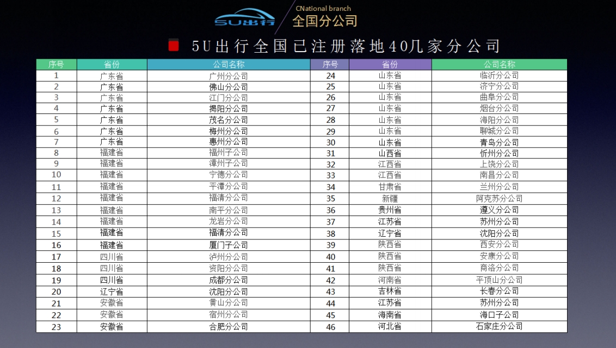Select the 厦门子公司 cell
Screen dimensions: 616x348
229,245
